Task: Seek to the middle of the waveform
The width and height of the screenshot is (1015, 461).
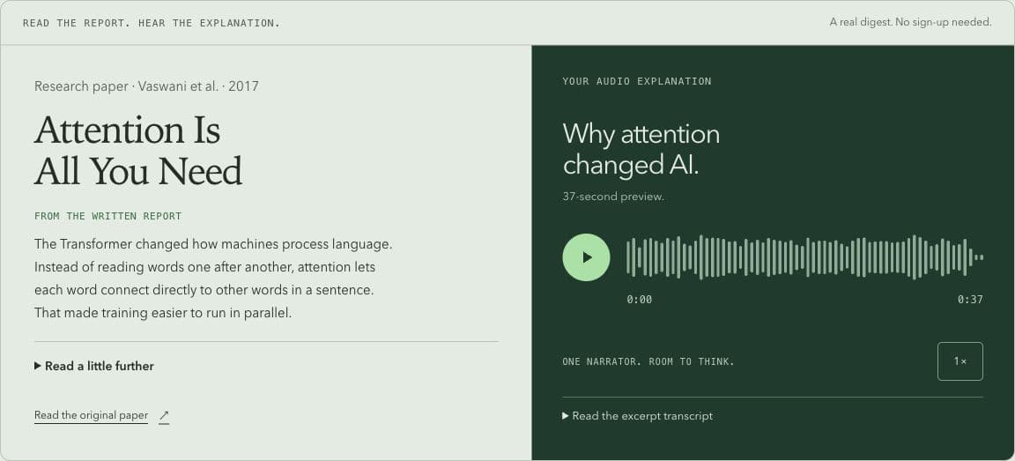Action: pyautogui.click(x=804, y=257)
